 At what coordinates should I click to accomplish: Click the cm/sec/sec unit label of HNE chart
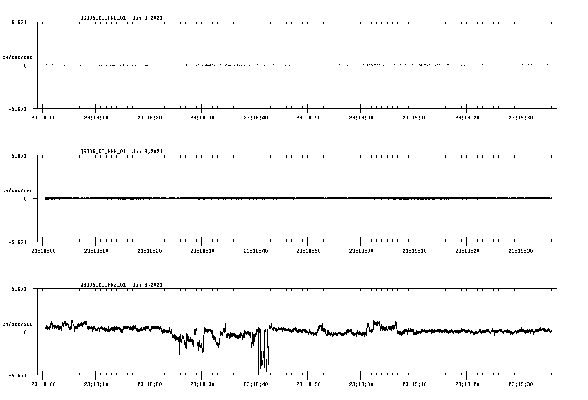point(17,57)
